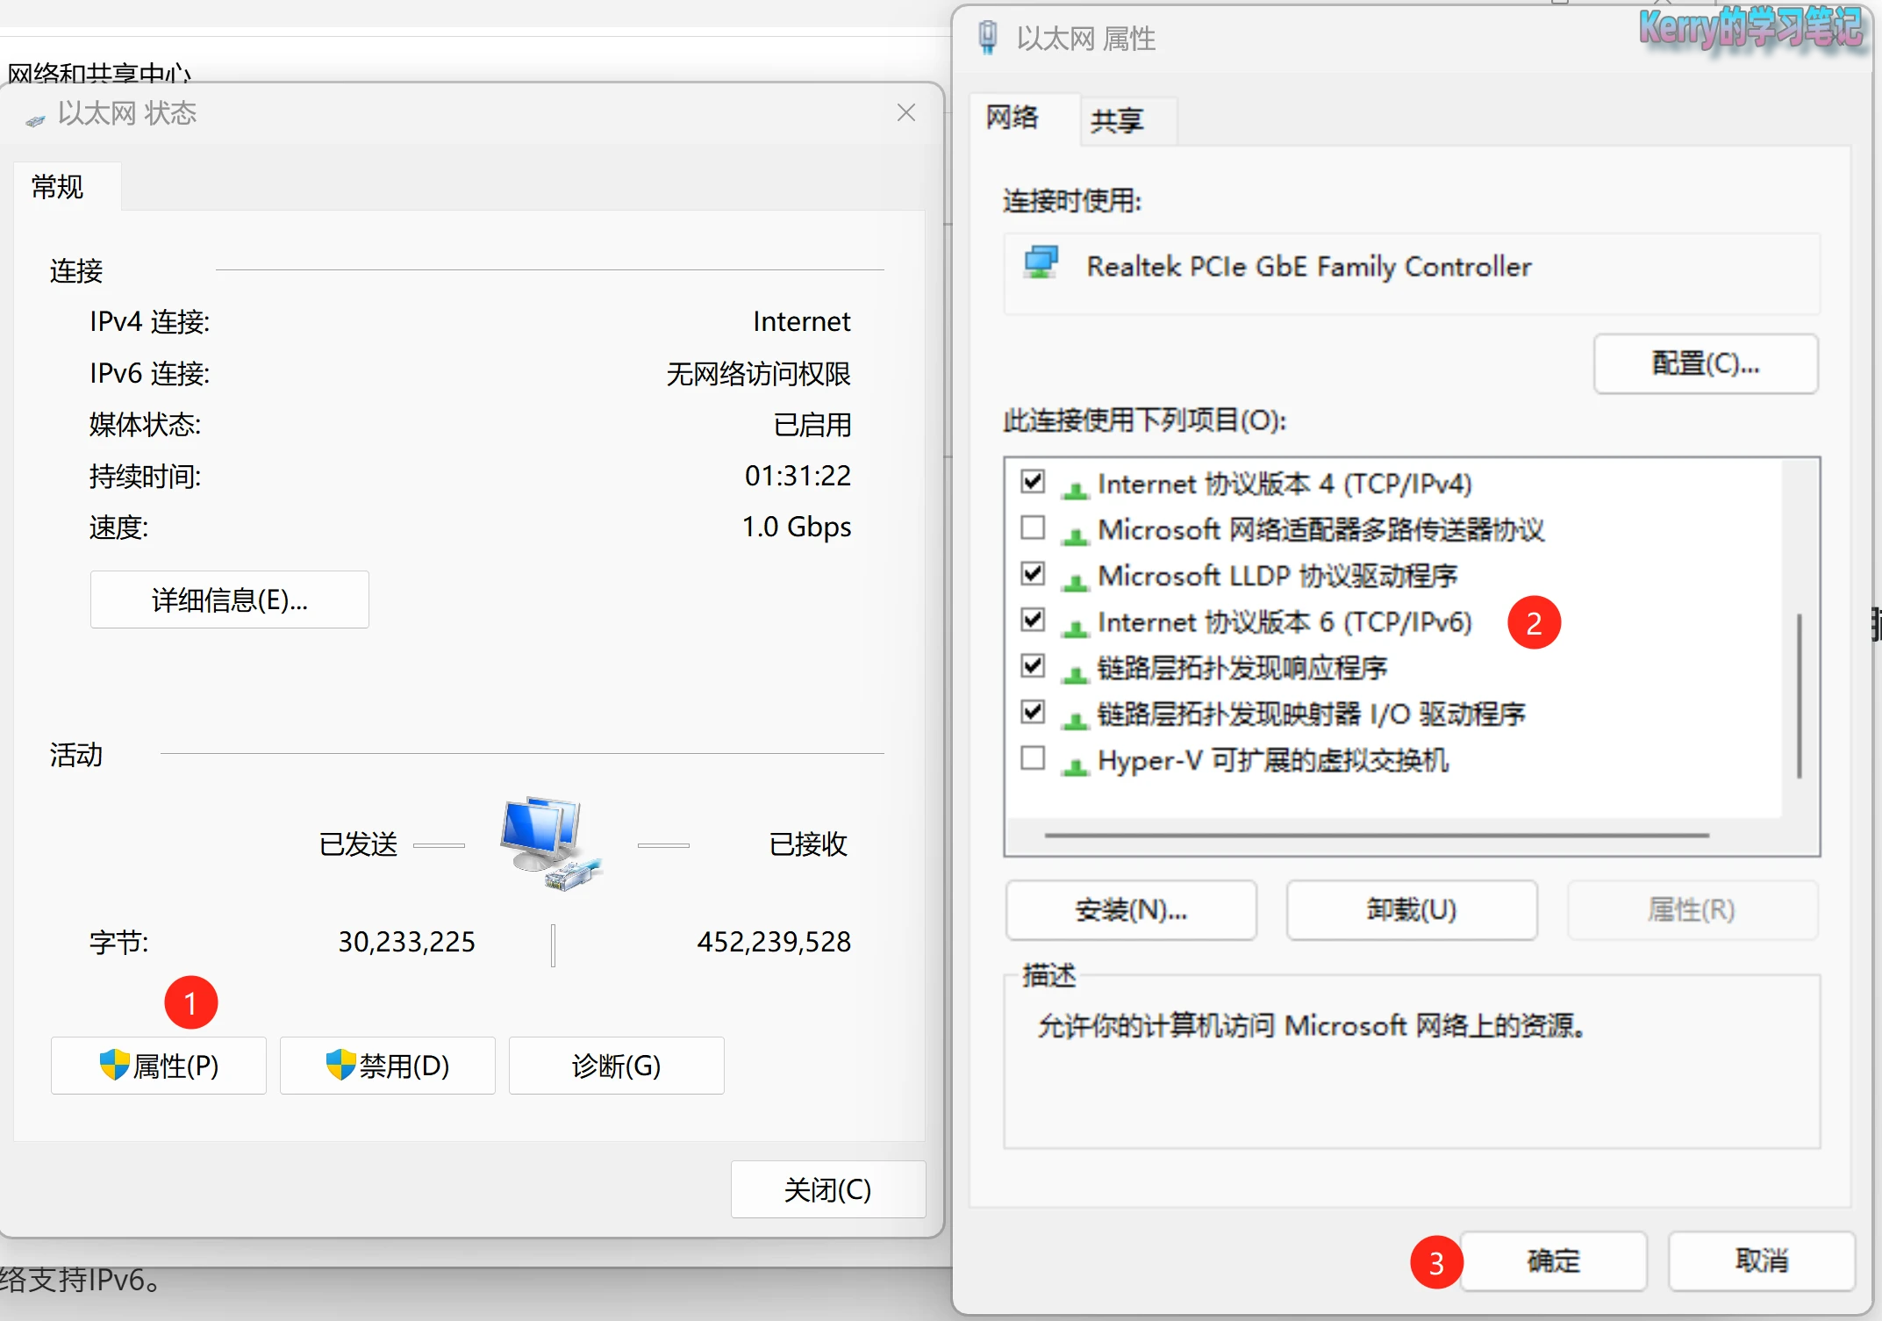
Task: Check Hyper-V 可扩展的虚拟交换机
Action: (1033, 757)
